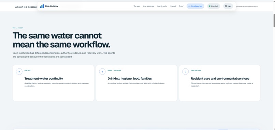The height and width of the screenshot is (130, 275).
Task: Click the Live stack status pill
Action: (x=214, y=6)
